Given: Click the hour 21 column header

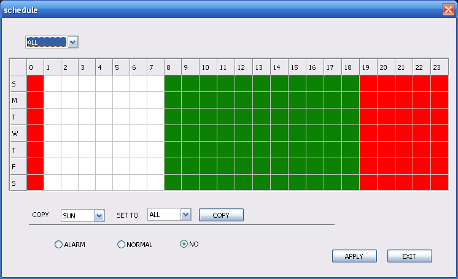Looking at the screenshot, I should click(x=404, y=67).
